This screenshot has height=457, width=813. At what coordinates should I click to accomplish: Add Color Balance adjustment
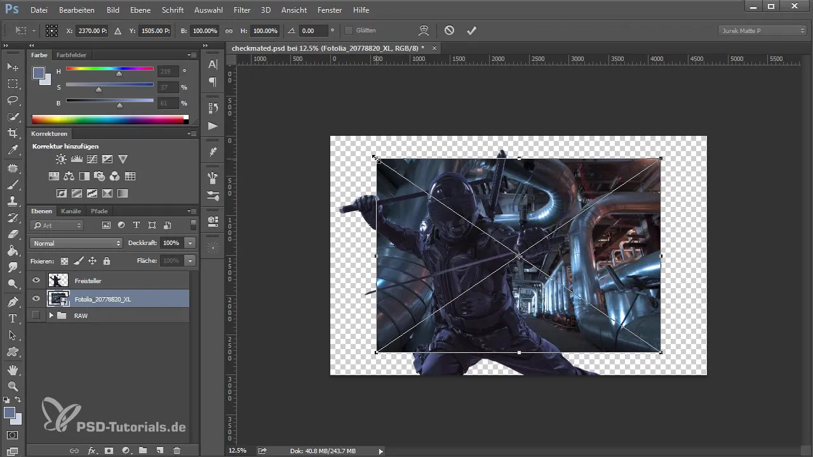[x=69, y=176]
